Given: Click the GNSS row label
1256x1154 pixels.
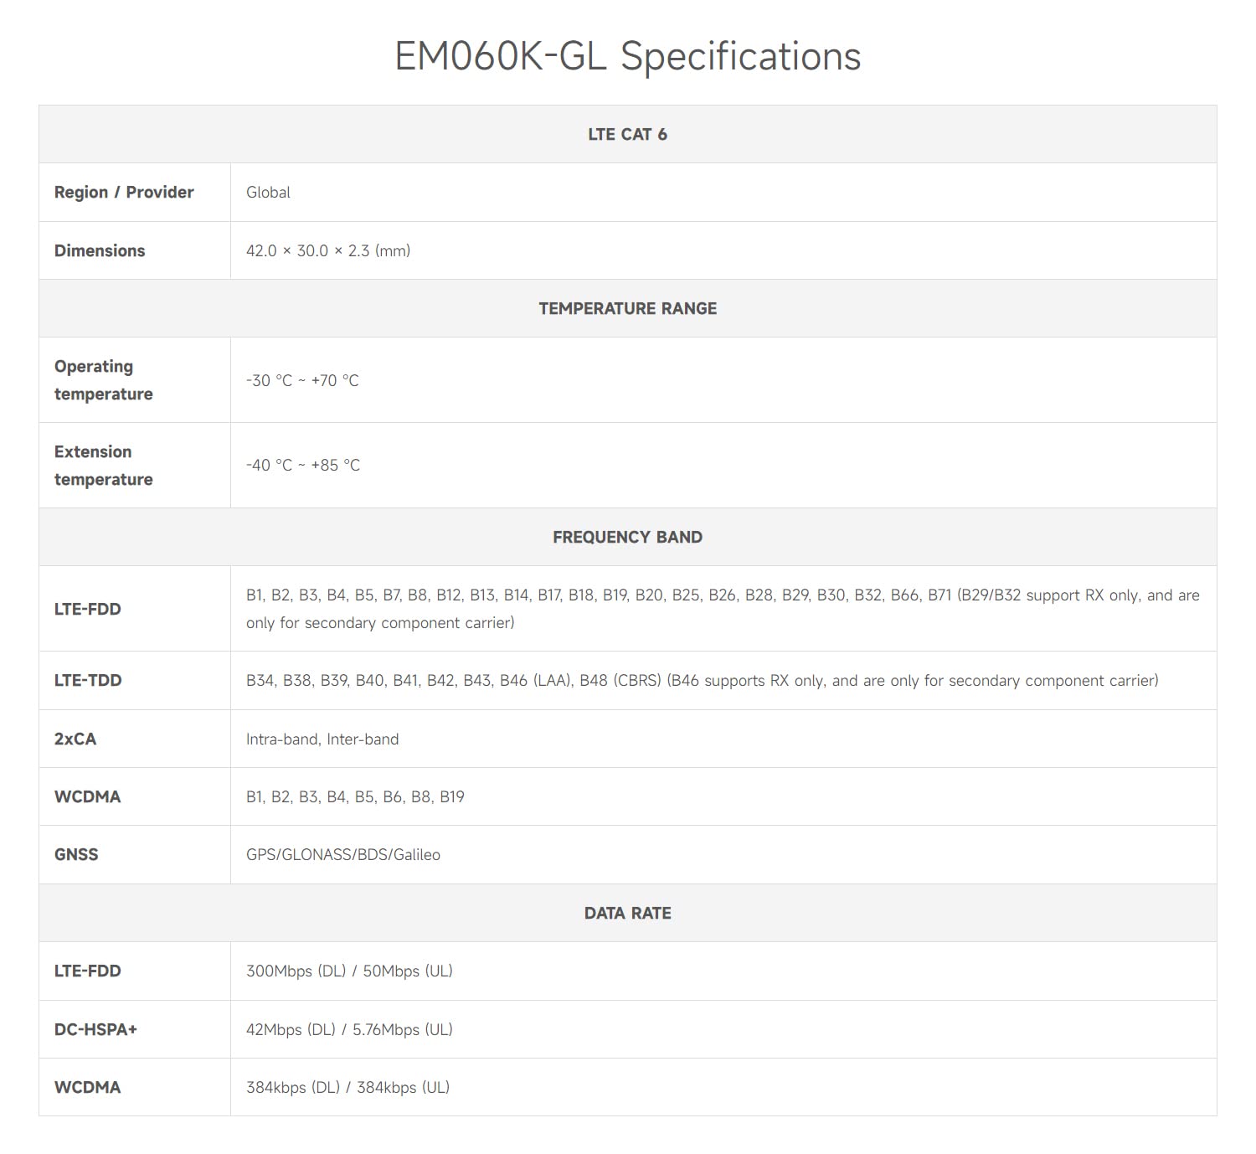Looking at the screenshot, I should [76, 854].
